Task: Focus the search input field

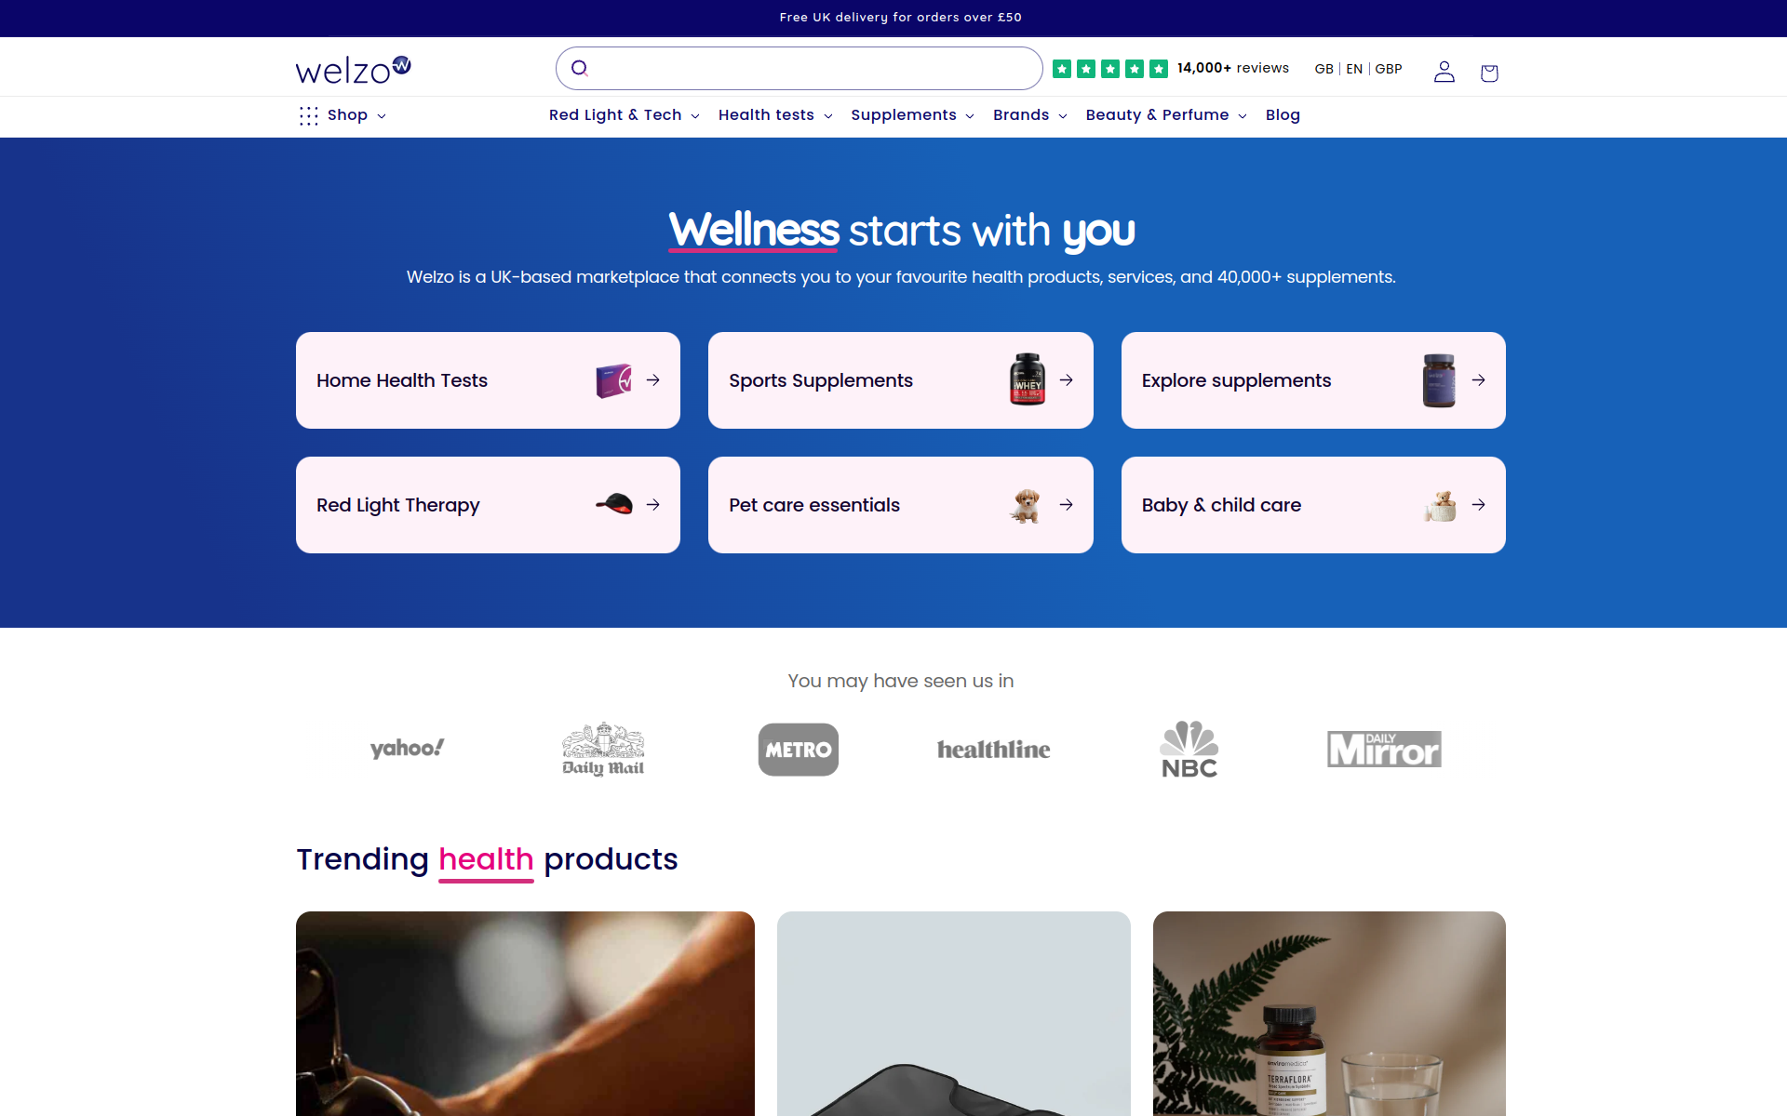Action: coord(799,68)
